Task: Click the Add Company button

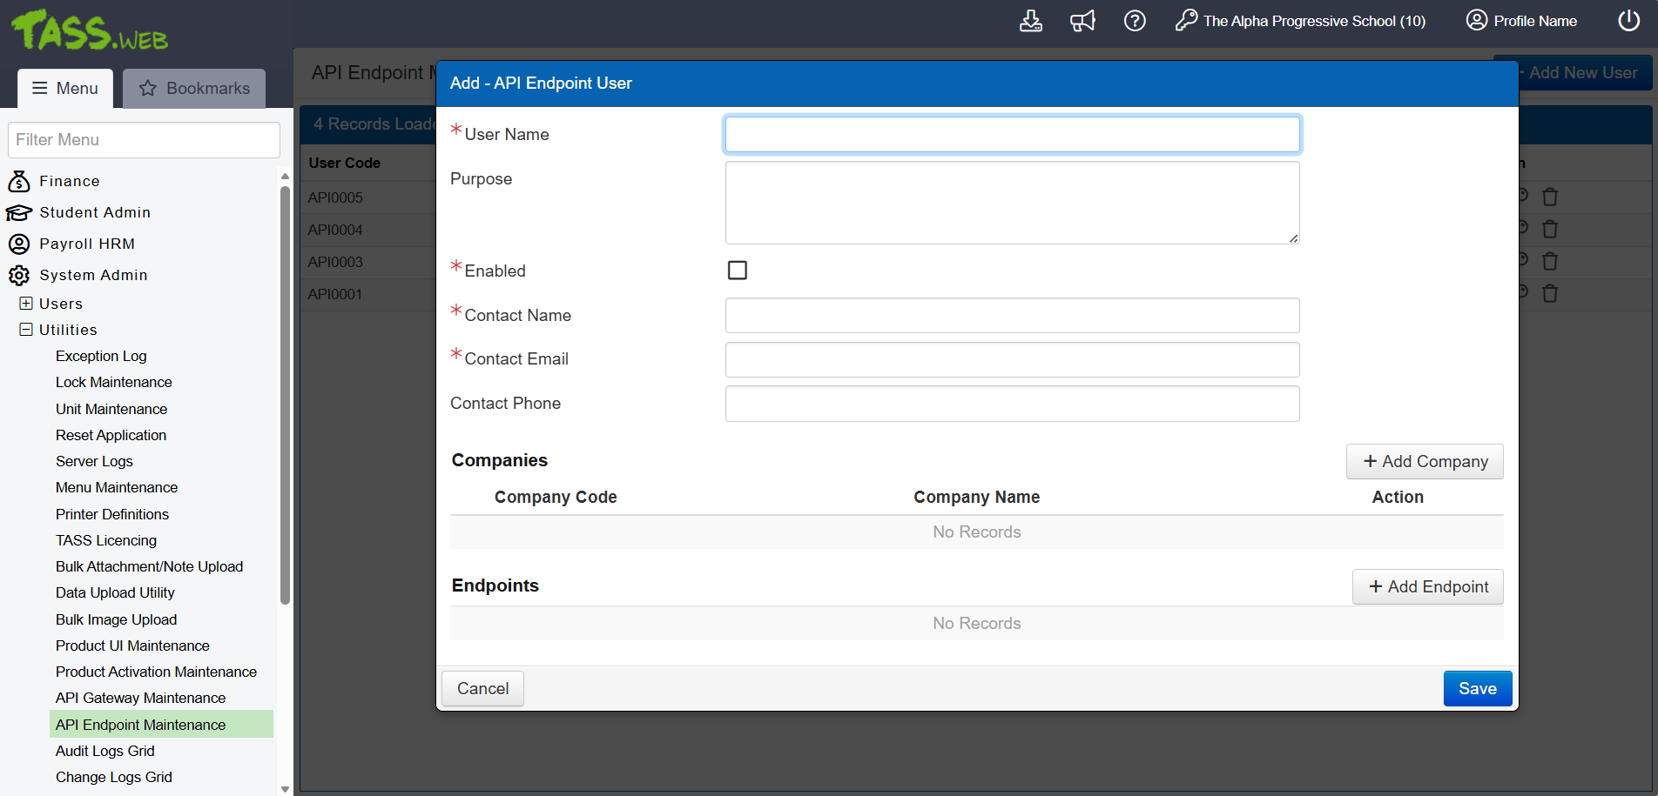Action: coord(1425,462)
